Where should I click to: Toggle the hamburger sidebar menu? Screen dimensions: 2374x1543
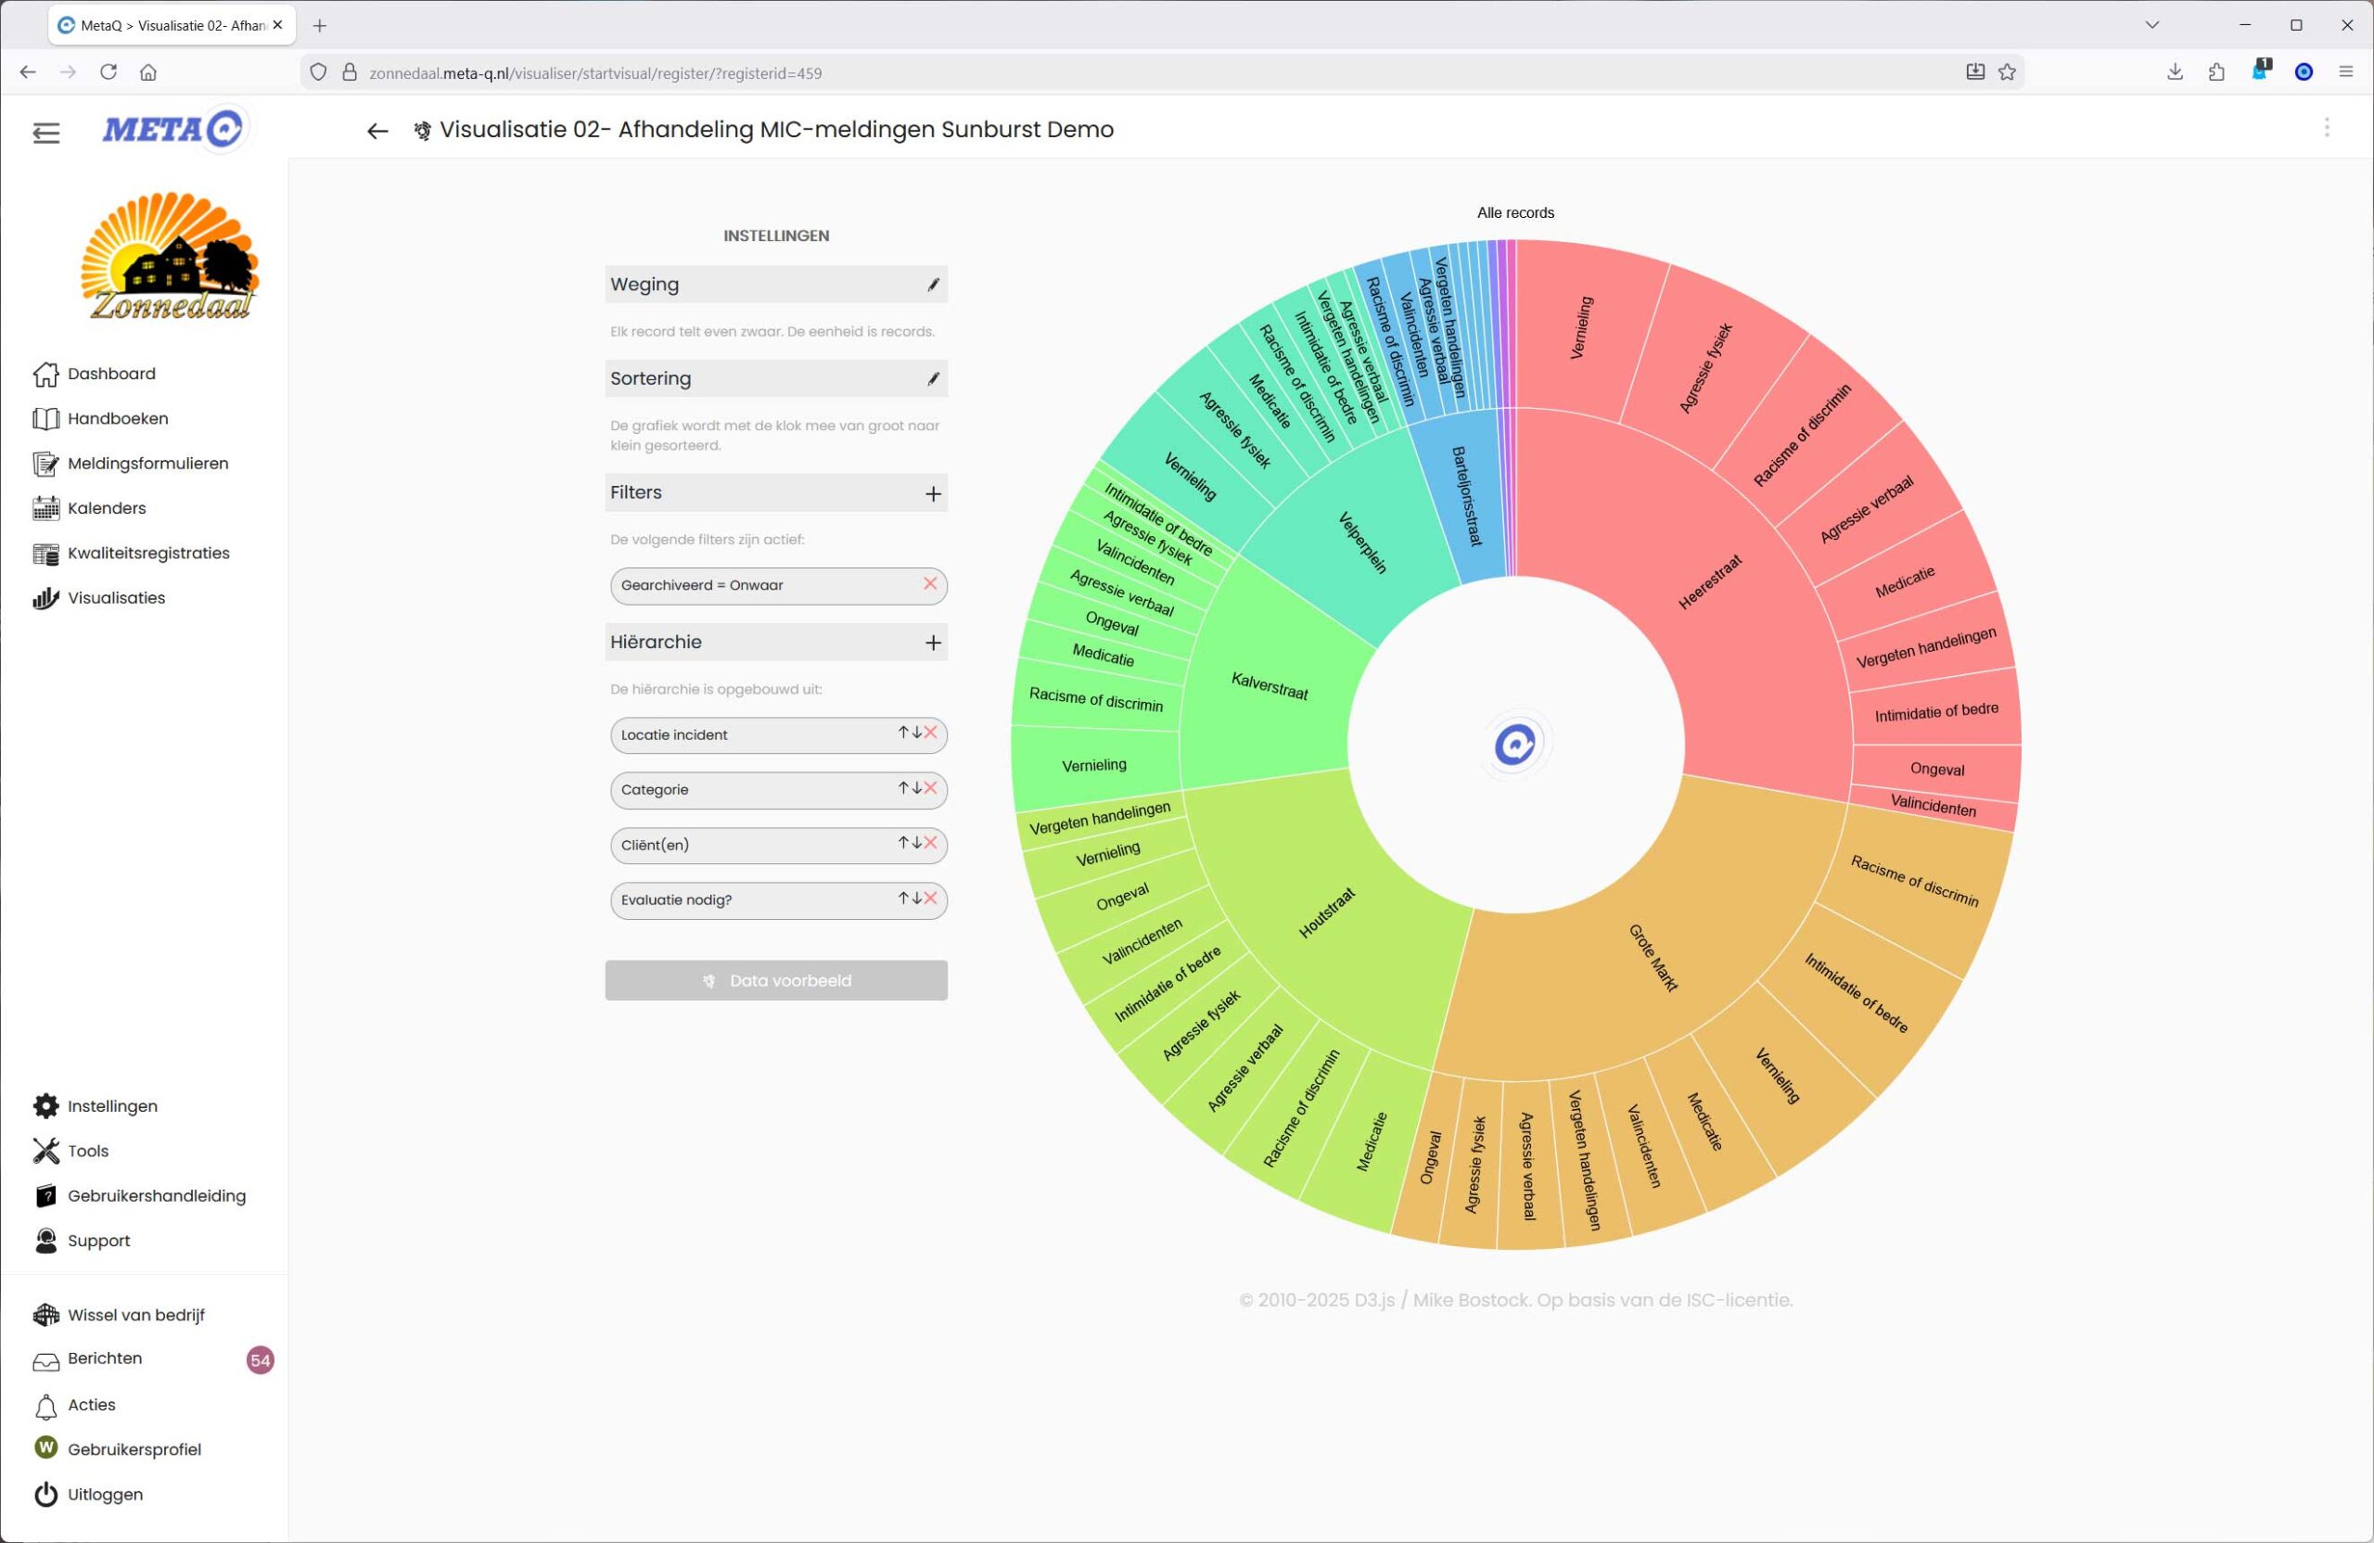point(45,132)
